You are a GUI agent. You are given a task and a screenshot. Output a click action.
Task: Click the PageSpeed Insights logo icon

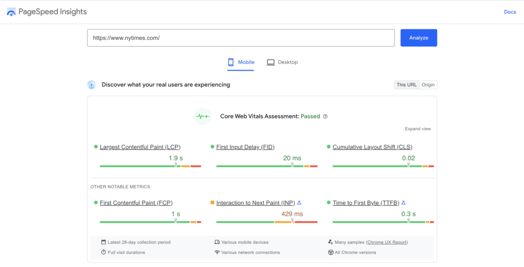11,12
